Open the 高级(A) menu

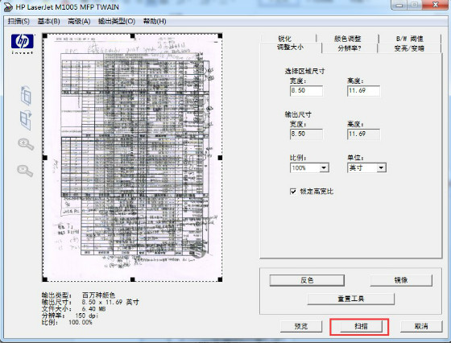(x=79, y=21)
